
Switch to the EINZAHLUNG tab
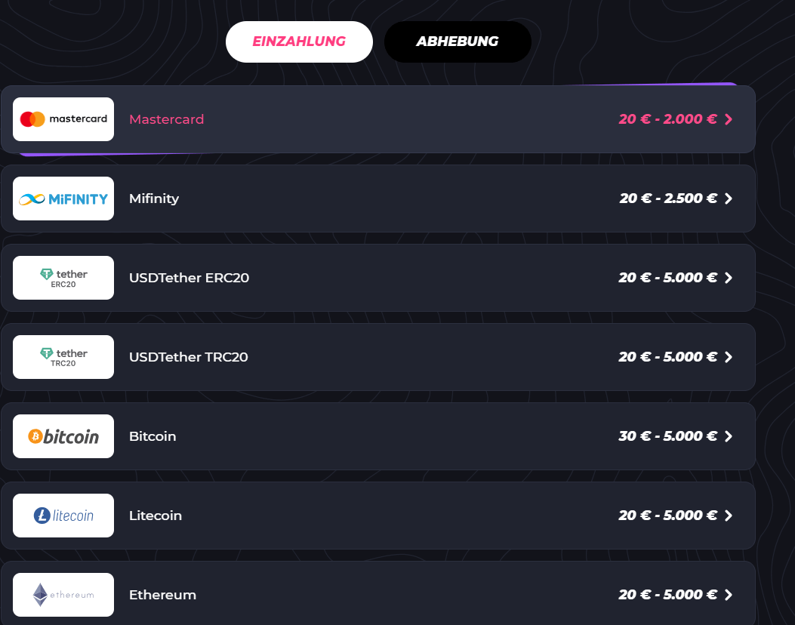(x=299, y=42)
